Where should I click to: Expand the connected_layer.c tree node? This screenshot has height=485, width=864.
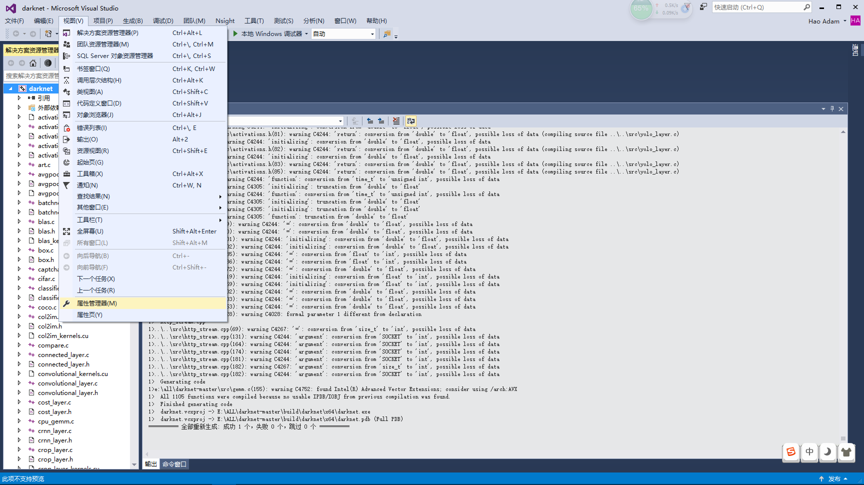click(x=19, y=355)
